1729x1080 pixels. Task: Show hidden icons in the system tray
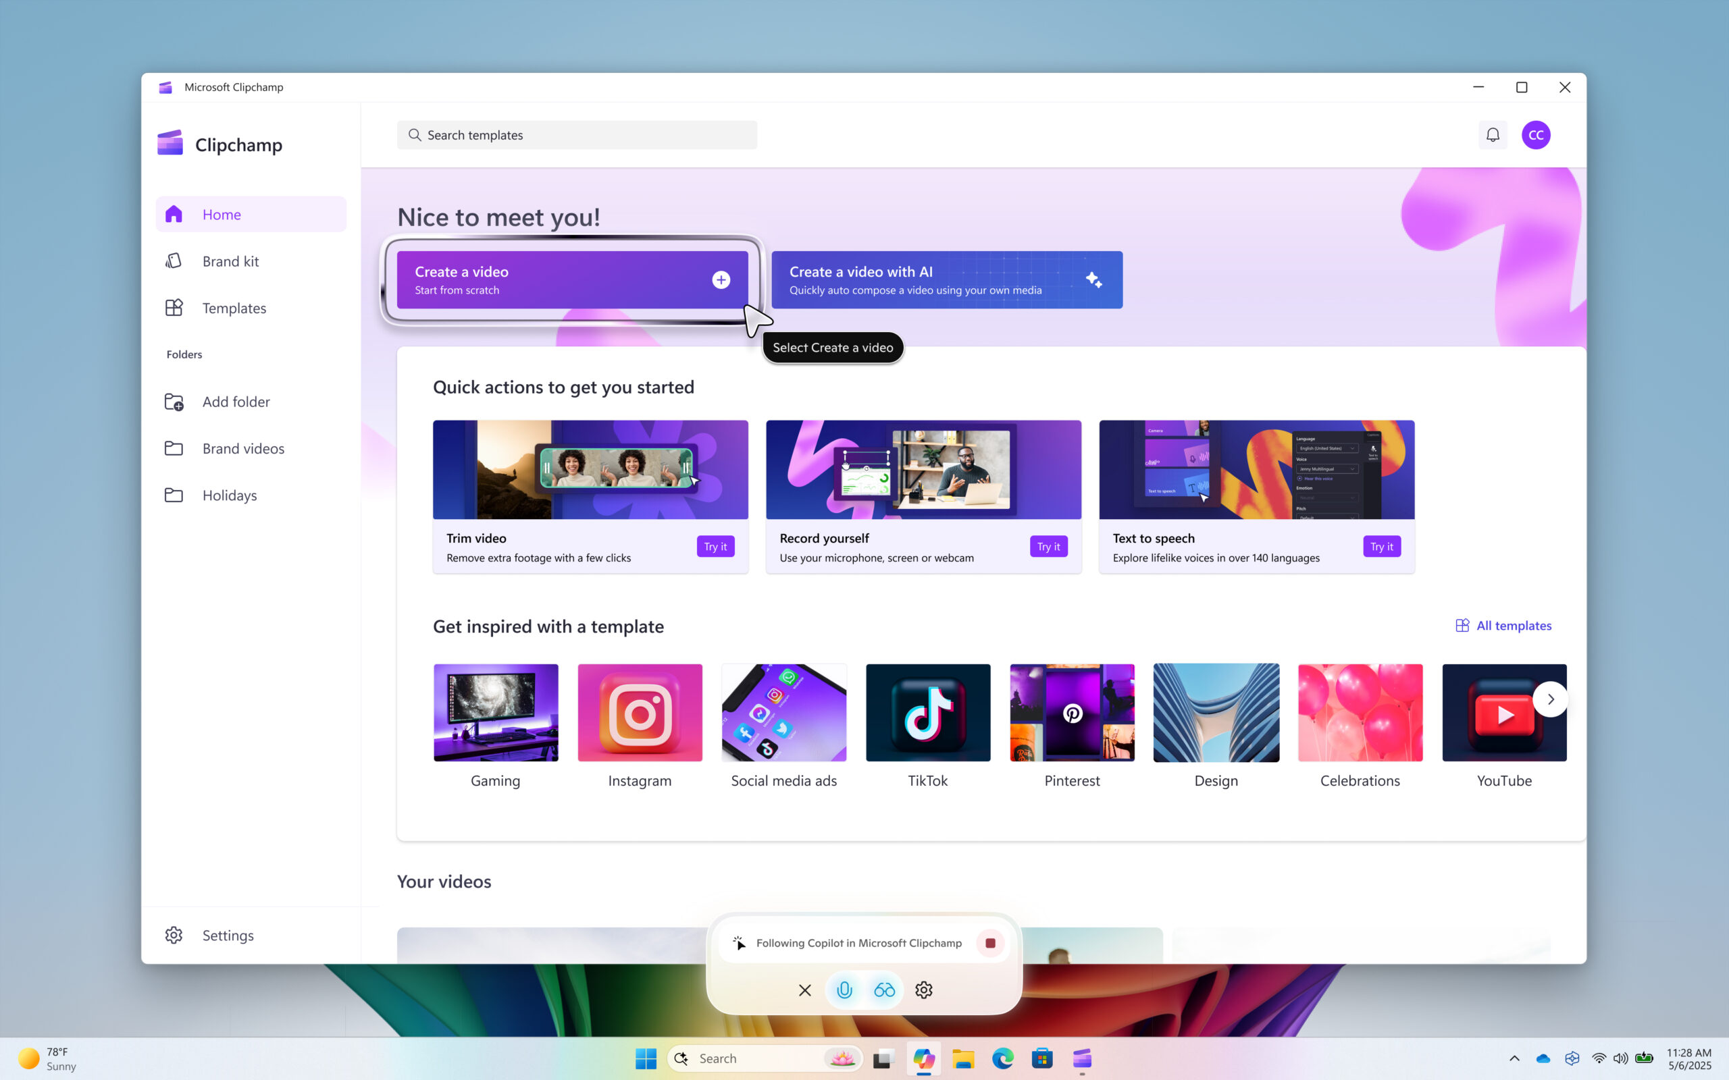pyautogui.click(x=1514, y=1058)
